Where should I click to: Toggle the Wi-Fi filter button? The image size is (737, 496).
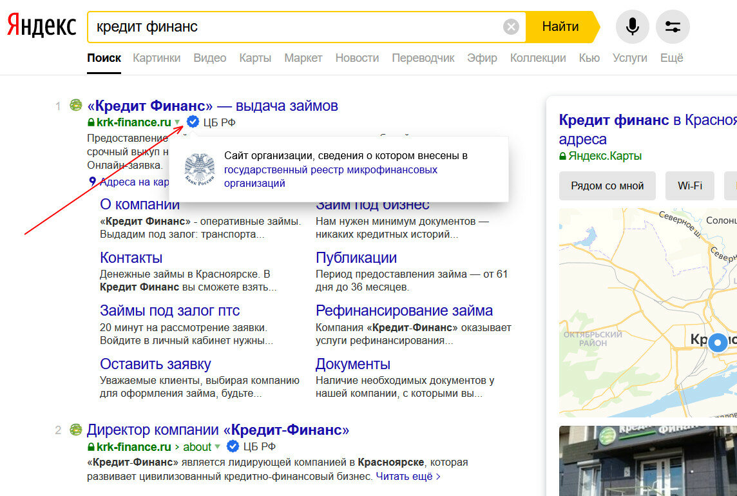click(689, 186)
